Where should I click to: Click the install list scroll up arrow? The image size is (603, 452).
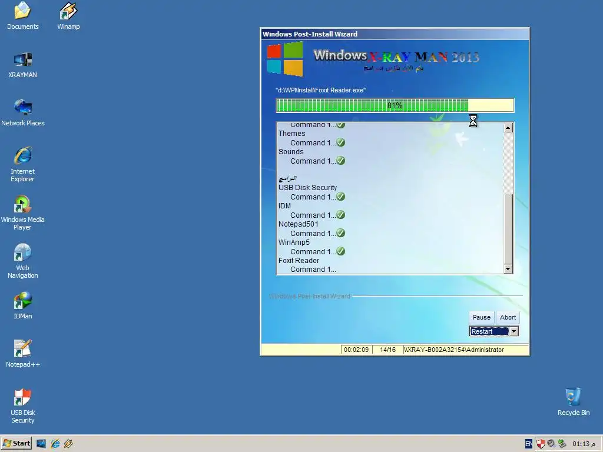pos(508,128)
